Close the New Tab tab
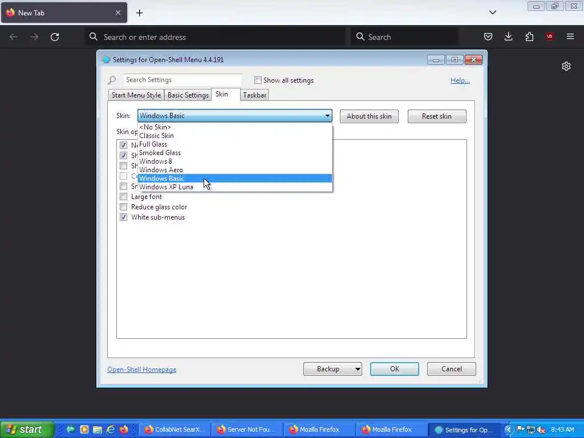The width and height of the screenshot is (584, 438). pos(117,13)
